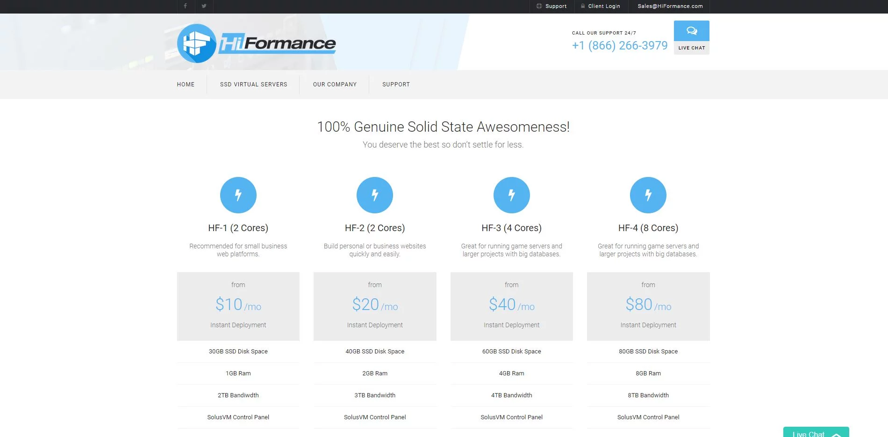Screen dimensions: 888x437
Task: Click the 80GB SSD Disk Space row
Action: click(x=648, y=352)
